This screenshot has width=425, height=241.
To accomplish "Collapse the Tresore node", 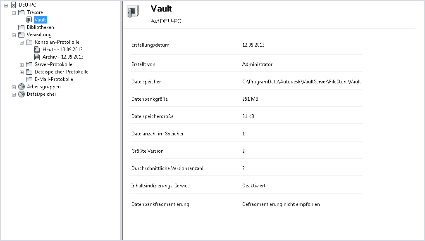I will [14, 12].
